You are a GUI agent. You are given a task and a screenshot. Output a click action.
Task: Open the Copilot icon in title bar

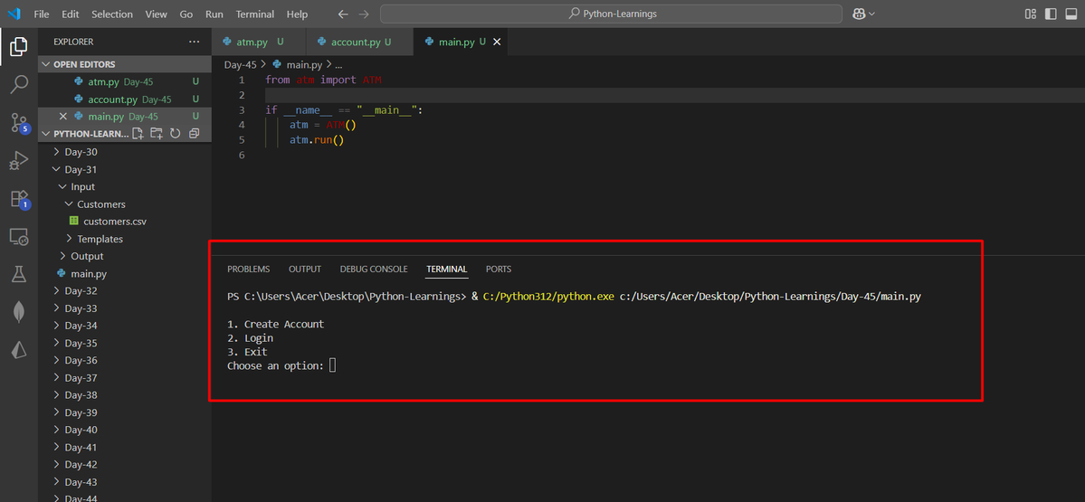pyautogui.click(x=859, y=14)
